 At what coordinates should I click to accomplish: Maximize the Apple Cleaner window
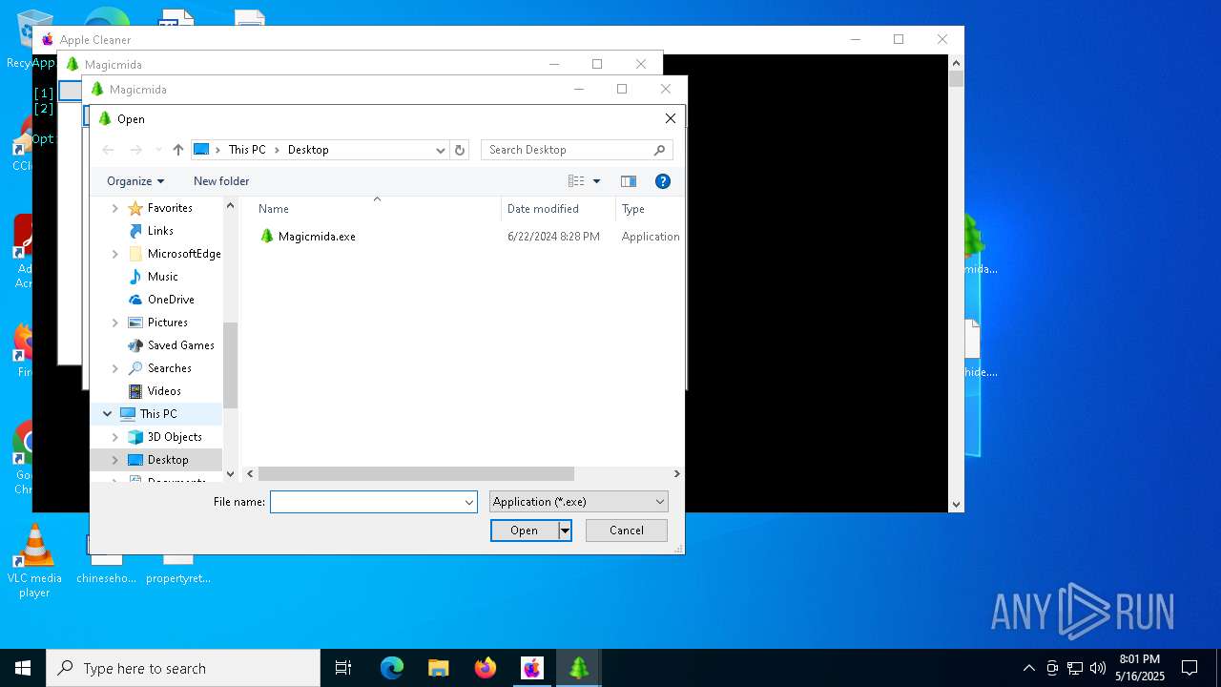coord(899,39)
